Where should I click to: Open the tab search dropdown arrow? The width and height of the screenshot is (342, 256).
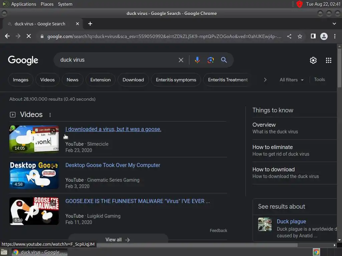(334, 24)
